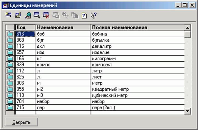This screenshot has width=198, height=130.
Task: Click the full name cell бутылка
Action: pyautogui.click(x=138, y=40)
